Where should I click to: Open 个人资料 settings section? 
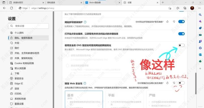coord(28,33)
